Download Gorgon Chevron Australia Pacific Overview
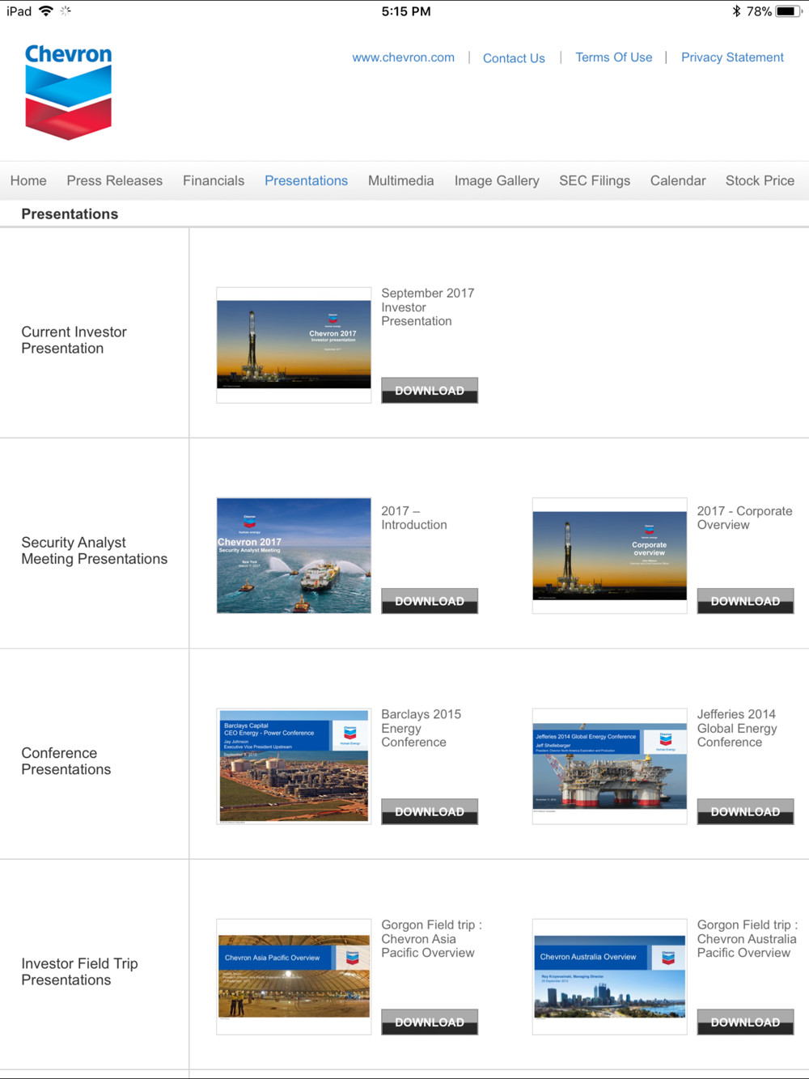The width and height of the screenshot is (809, 1079). pos(745,1022)
